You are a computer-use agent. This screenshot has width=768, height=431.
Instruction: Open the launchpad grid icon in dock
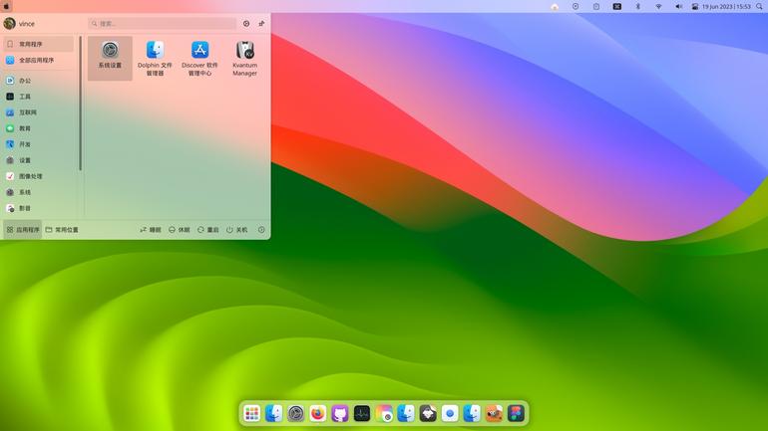(x=251, y=413)
